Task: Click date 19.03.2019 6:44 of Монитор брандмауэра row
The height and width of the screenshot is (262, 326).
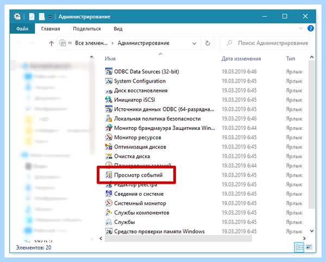Action: [x=239, y=128]
